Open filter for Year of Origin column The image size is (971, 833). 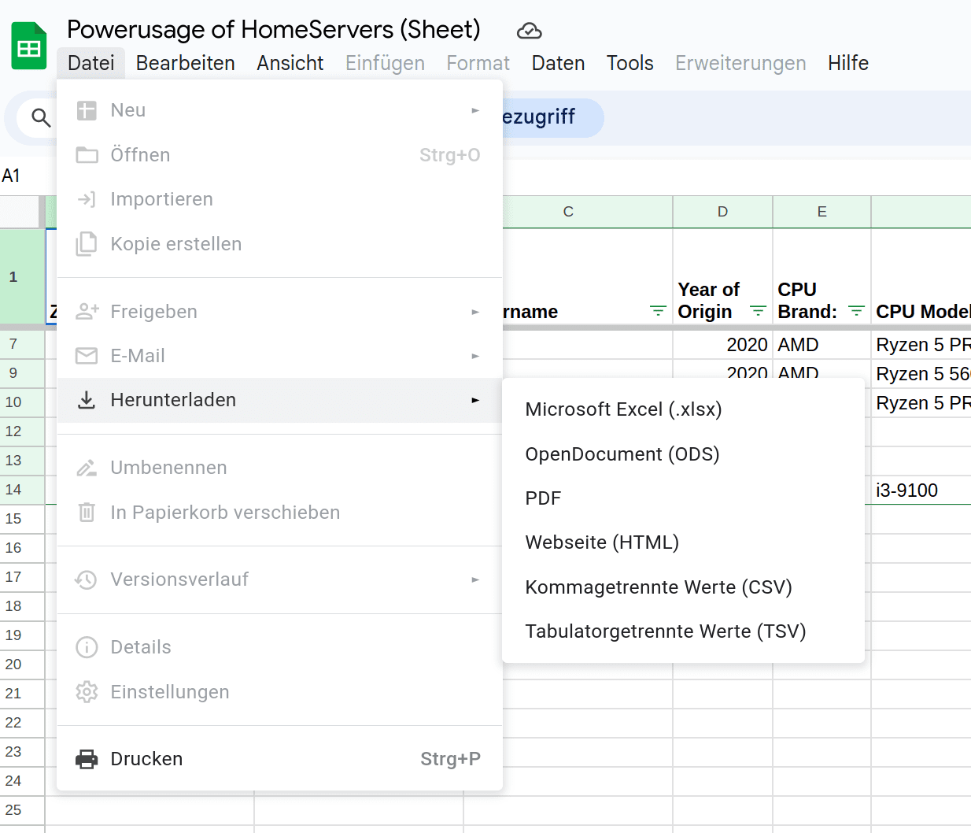(759, 311)
